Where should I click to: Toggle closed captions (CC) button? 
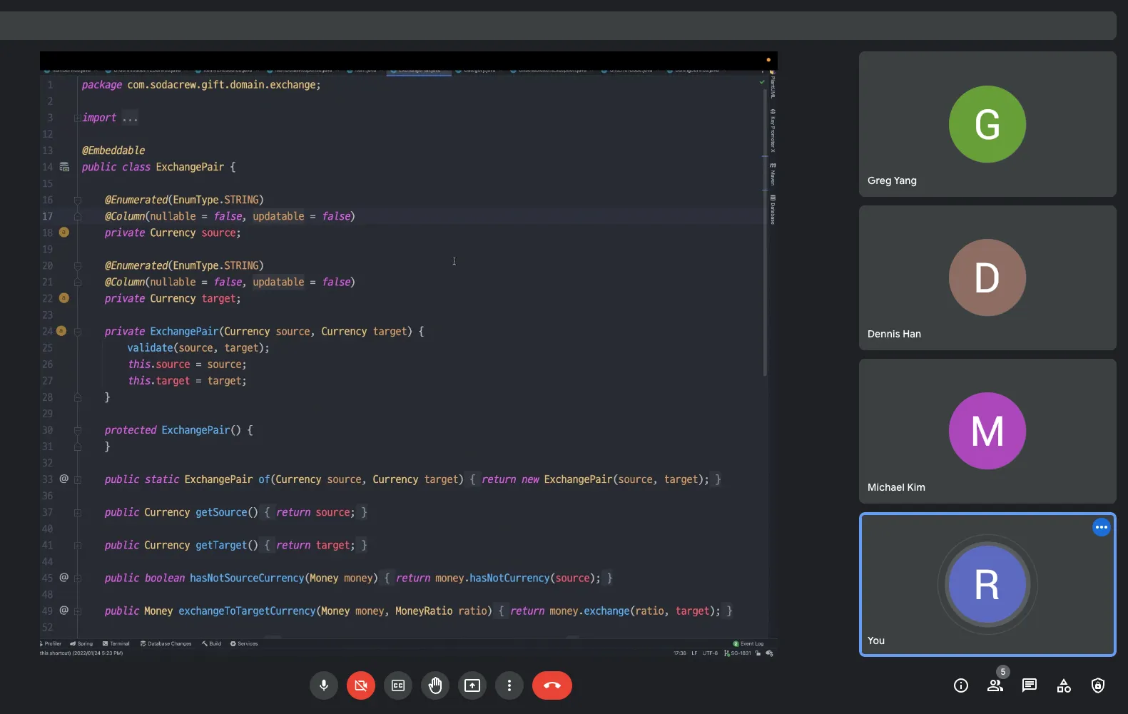click(x=398, y=685)
